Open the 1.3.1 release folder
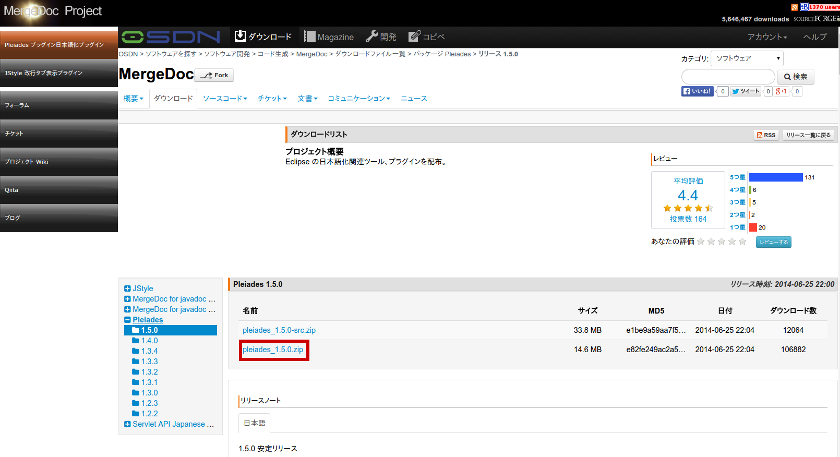This screenshot has width=840, height=457. coord(145,382)
